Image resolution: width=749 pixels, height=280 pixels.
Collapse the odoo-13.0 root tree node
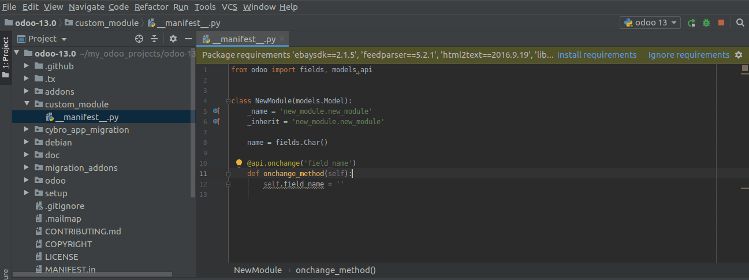[x=17, y=54]
